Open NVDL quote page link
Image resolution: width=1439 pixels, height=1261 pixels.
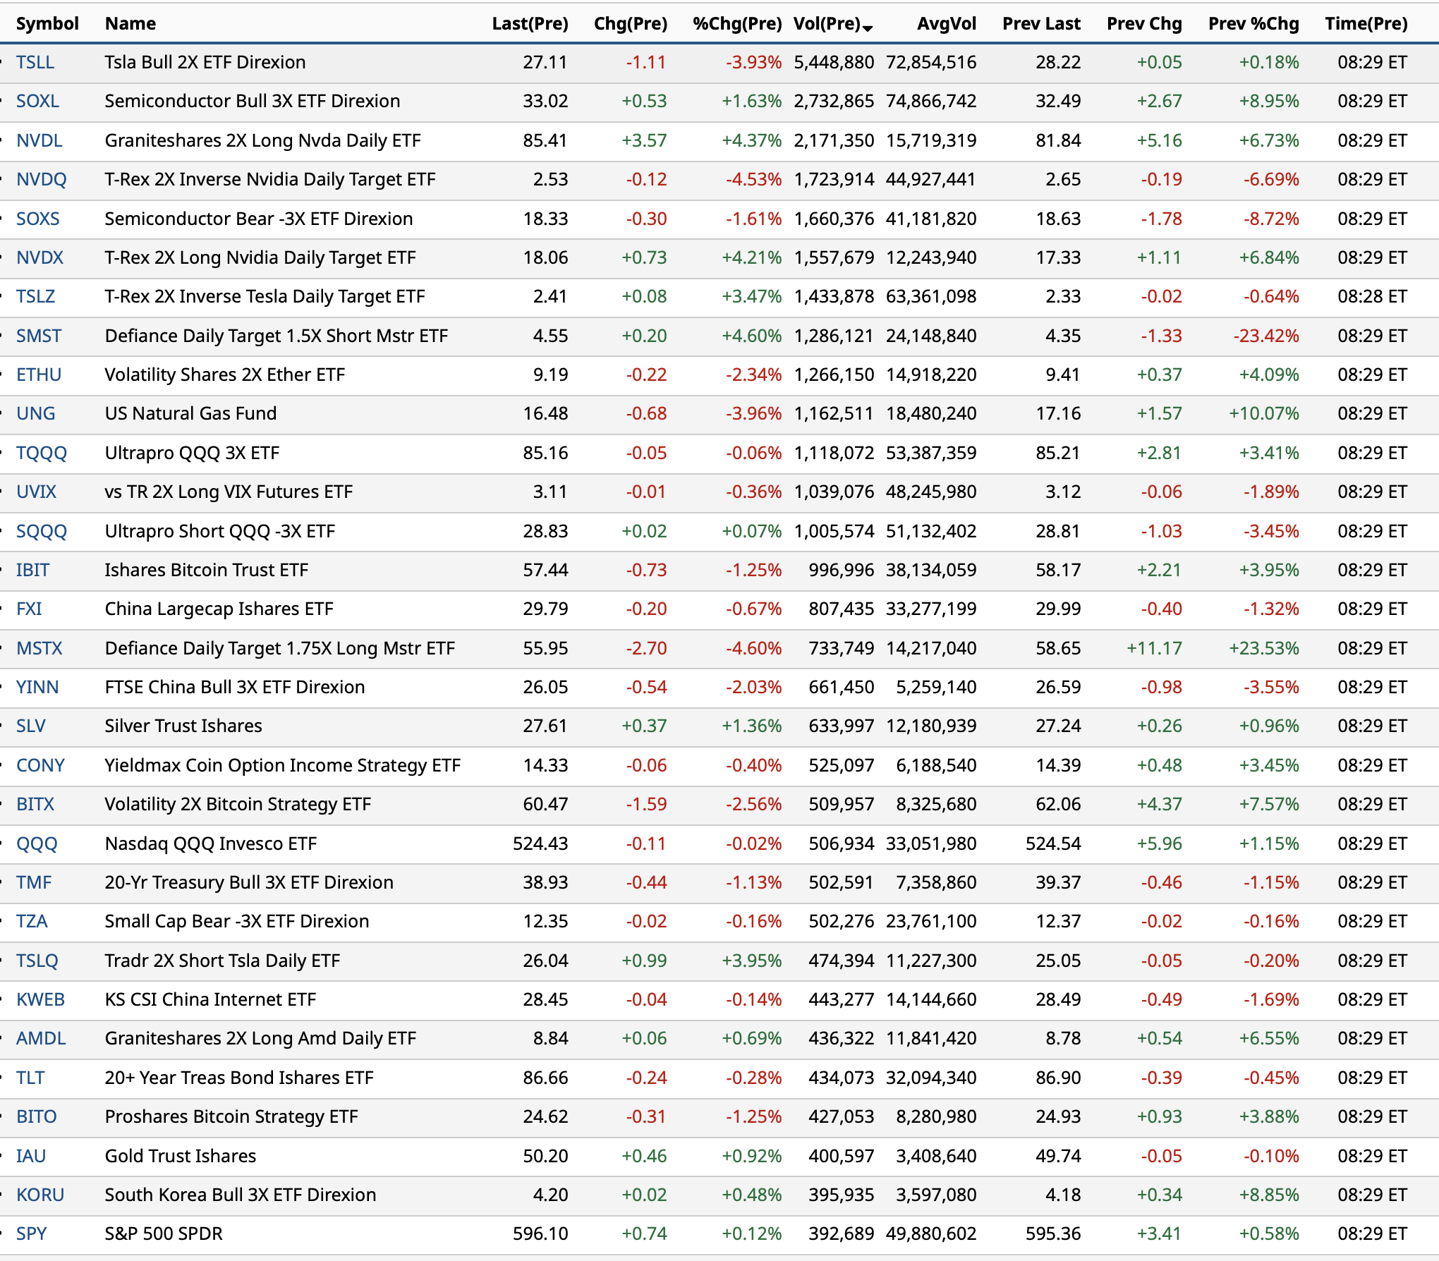[39, 140]
